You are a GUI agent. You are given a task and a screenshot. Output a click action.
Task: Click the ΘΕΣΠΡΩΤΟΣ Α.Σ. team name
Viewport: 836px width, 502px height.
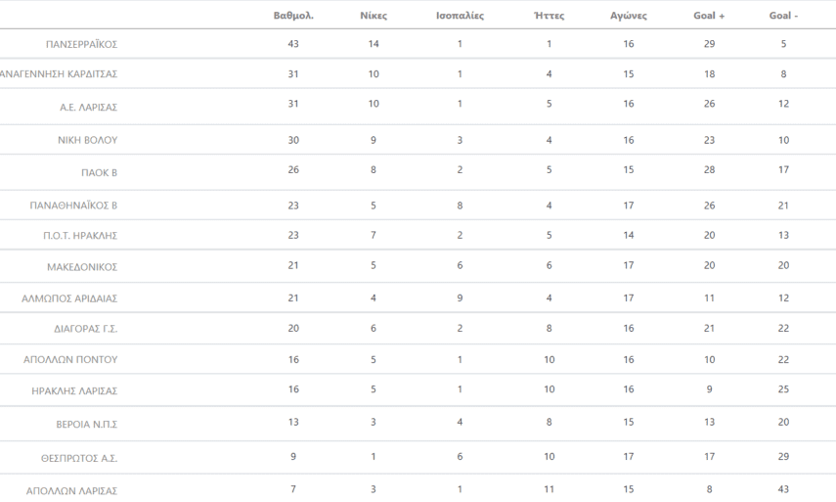(x=81, y=457)
